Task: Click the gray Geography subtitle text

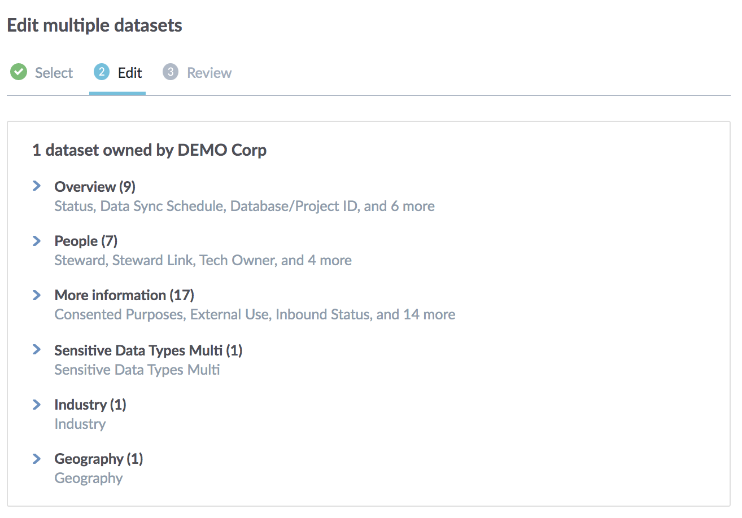Action: pos(89,479)
